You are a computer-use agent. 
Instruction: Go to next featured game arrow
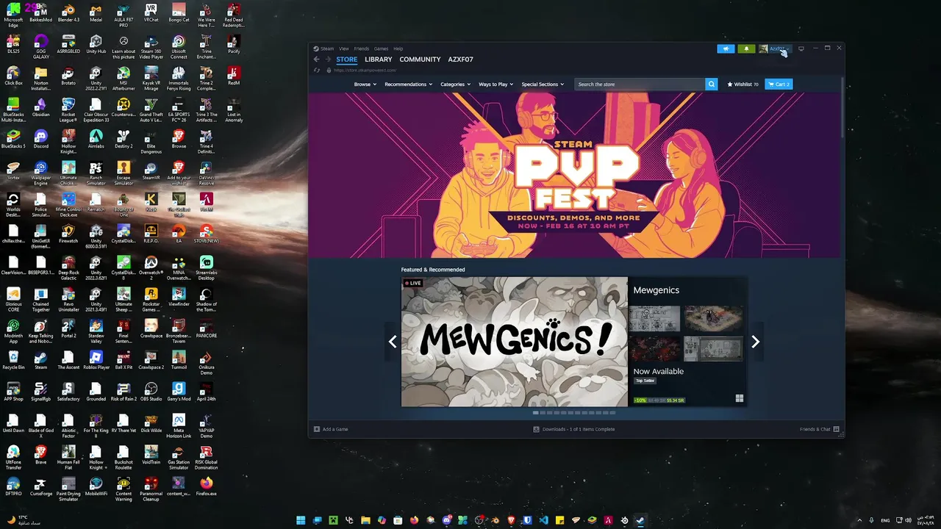[755, 342]
